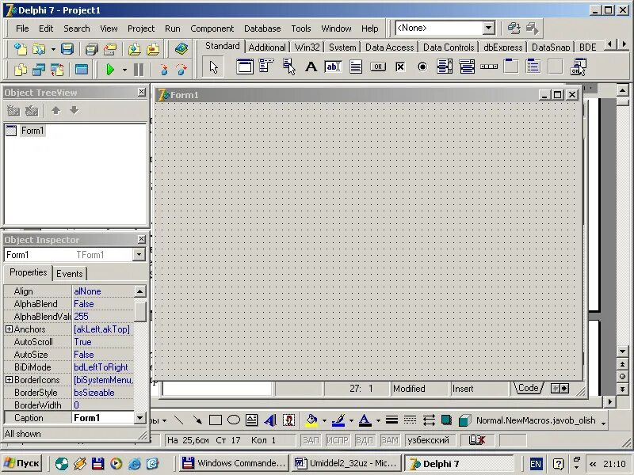Open dropdown arrow next to Open icon
634x475 pixels.
pos(53,50)
